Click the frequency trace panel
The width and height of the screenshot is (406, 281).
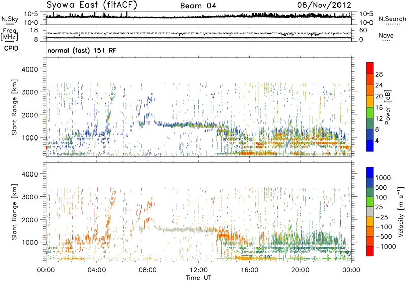click(198, 34)
